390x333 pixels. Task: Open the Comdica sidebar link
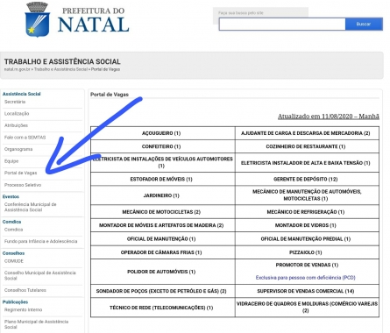point(13,230)
